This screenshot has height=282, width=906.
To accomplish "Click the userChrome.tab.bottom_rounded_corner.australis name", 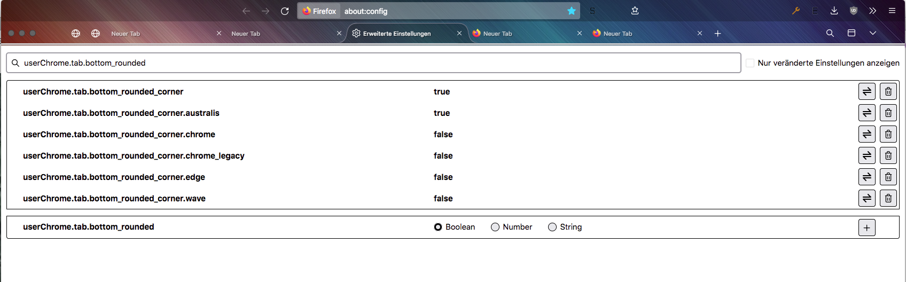I will point(121,113).
